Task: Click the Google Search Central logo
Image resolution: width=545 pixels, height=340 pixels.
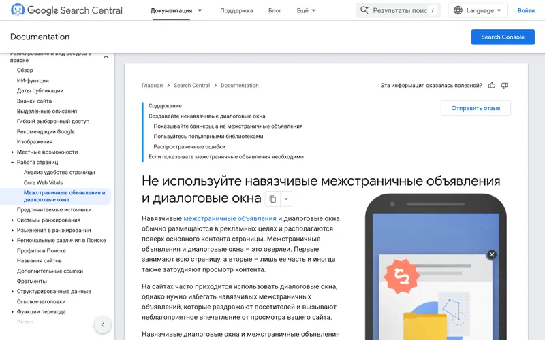Action: [x=66, y=10]
